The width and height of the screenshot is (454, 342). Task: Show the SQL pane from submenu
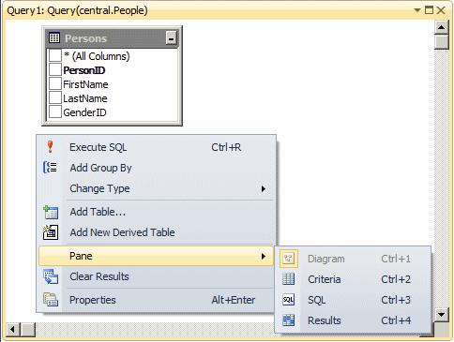(x=353, y=300)
